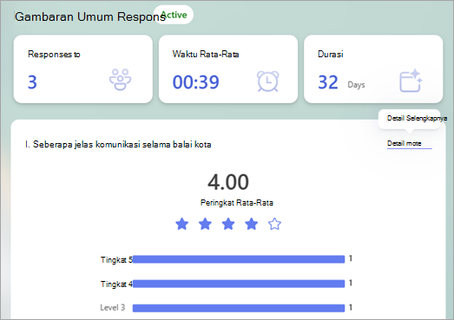
Task: Click the count 1 beside Level 3 bar
Action: 351,307
